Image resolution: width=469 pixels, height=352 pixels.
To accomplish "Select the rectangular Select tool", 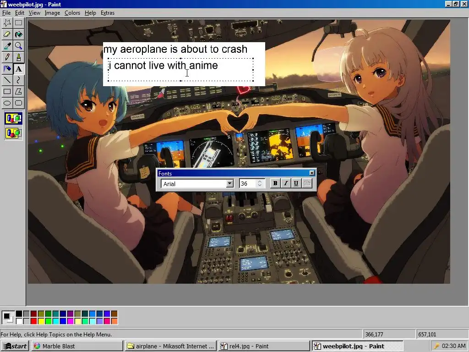I will (18, 23).
